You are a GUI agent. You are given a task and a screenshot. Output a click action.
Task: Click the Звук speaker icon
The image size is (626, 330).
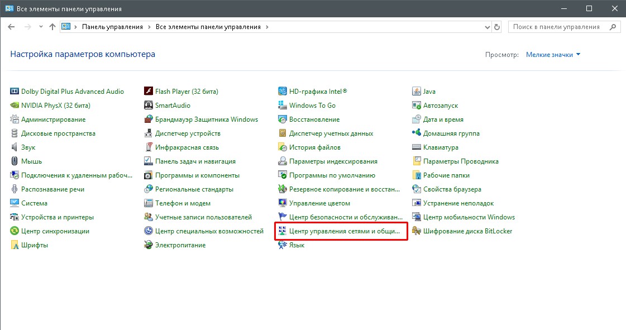pyautogui.click(x=15, y=147)
